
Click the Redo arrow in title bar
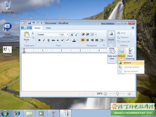pyautogui.click(x=38, y=23)
